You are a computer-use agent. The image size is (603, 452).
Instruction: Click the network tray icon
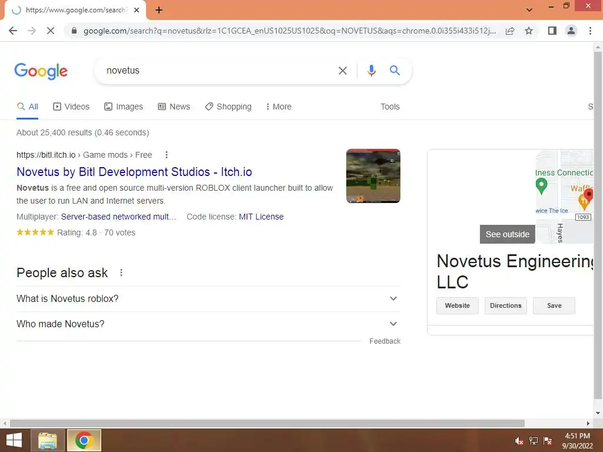pos(534,441)
